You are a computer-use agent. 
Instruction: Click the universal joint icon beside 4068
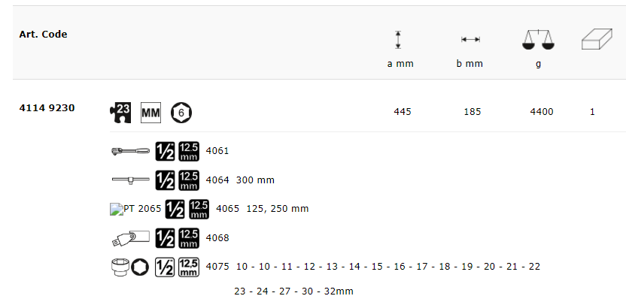[x=129, y=238]
